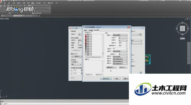Open the 管理 ribbon tab
This screenshot has width=191, height=105.
coord(28,3)
